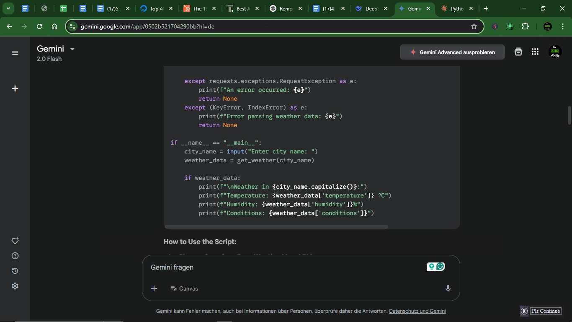Click the code block horizontal scrollbar
572x322 pixels.
(x=276, y=227)
